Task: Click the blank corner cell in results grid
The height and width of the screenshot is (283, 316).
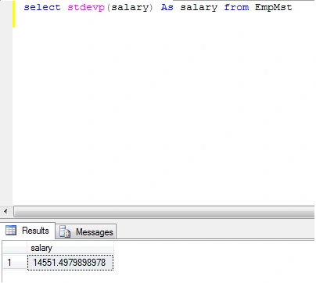Action: click(15, 248)
